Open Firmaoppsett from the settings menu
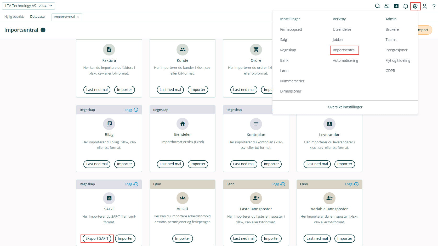 (291, 29)
